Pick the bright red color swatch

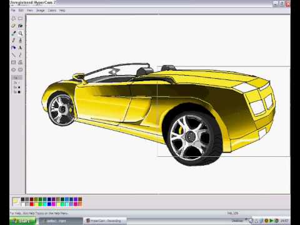pyautogui.click(x=31, y=204)
